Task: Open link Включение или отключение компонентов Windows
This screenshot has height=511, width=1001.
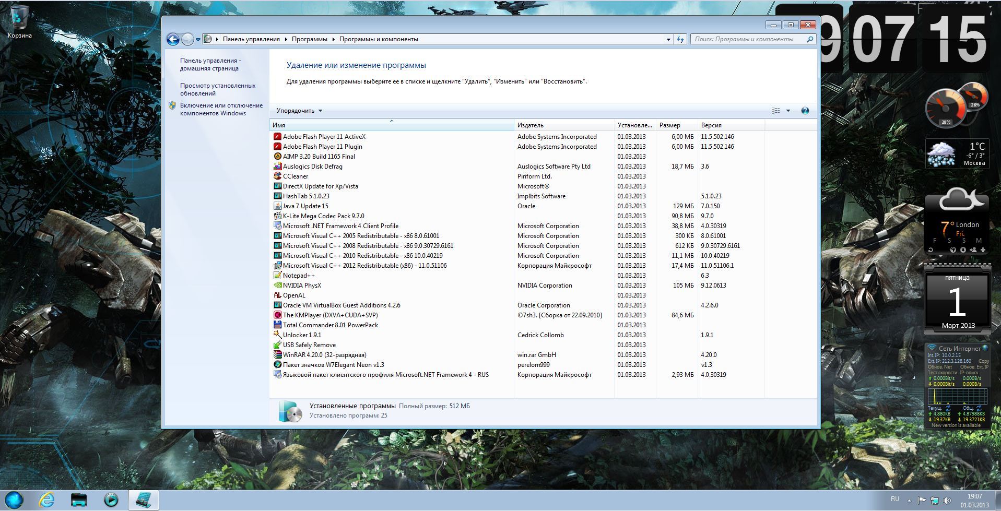Action: click(221, 109)
